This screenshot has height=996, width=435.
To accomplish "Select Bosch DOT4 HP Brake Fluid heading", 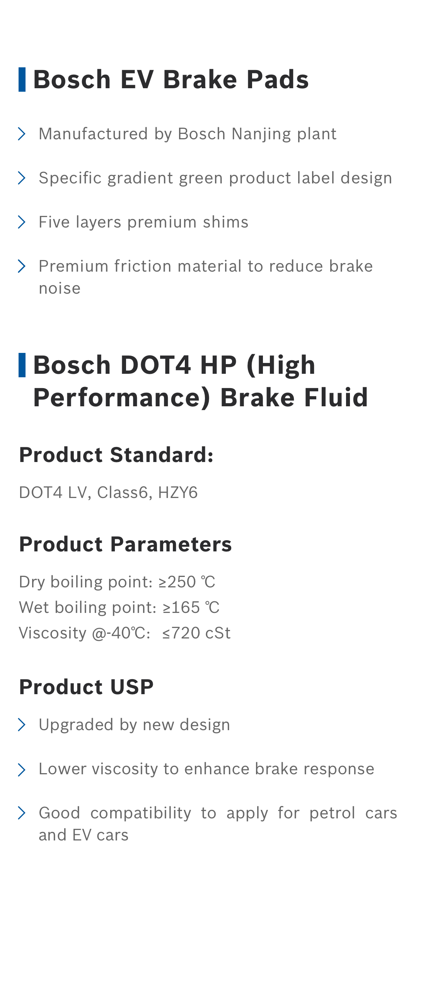I will pyautogui.click(x=200, y=381).
